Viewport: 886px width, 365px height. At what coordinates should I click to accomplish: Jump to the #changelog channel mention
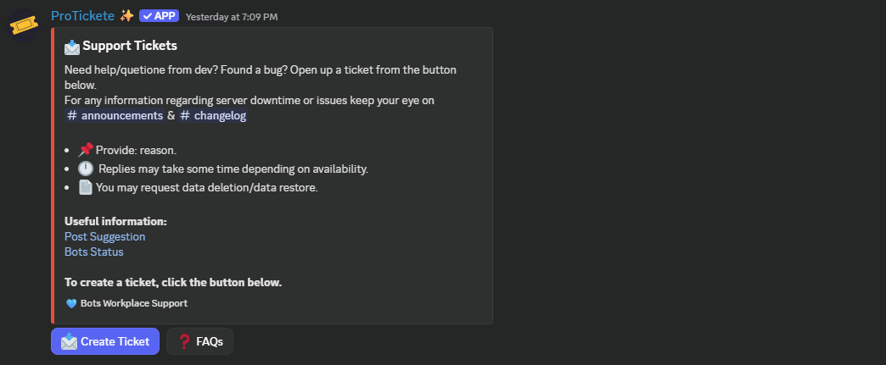[x=213, y=115]
